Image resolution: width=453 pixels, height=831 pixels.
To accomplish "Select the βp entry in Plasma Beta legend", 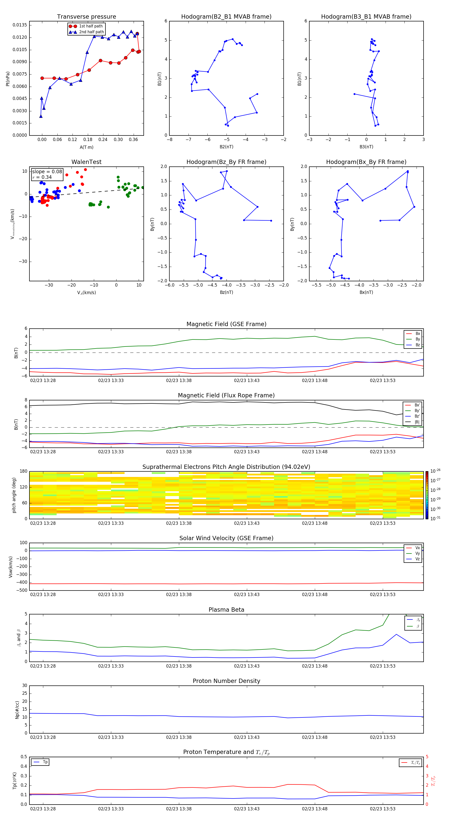I will point(413,619).
